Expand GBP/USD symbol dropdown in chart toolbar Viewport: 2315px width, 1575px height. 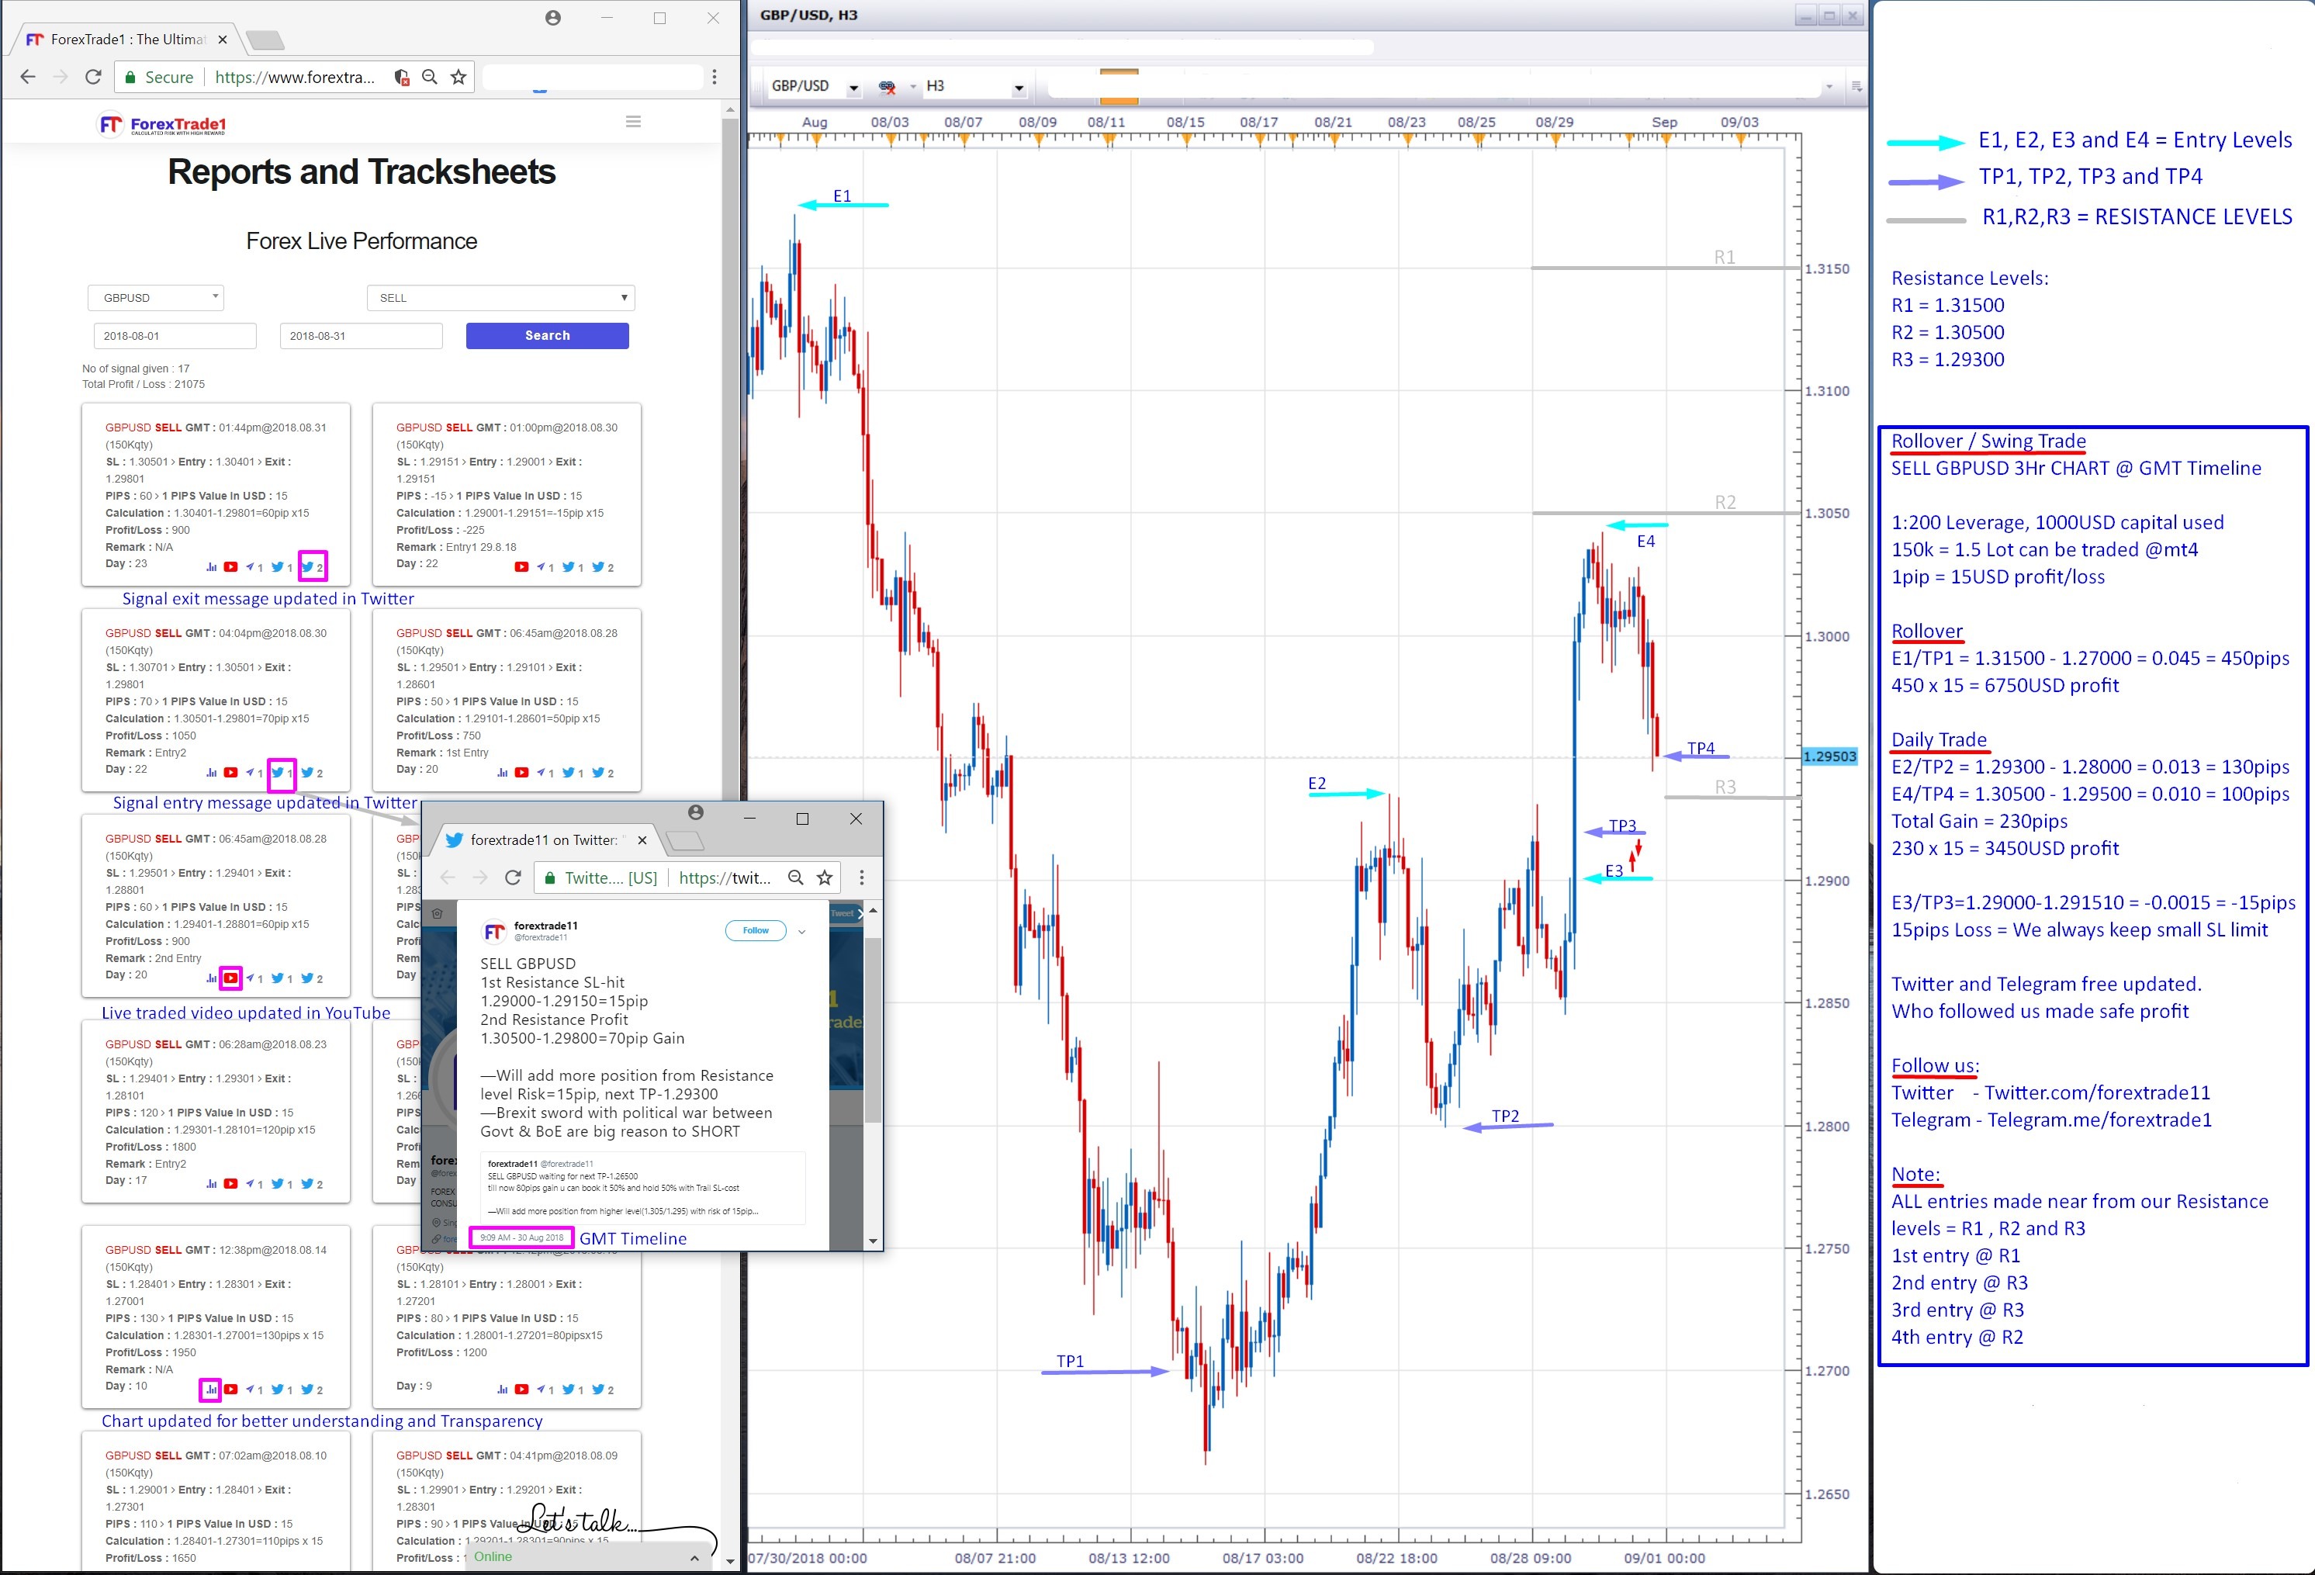pos(853,88)
